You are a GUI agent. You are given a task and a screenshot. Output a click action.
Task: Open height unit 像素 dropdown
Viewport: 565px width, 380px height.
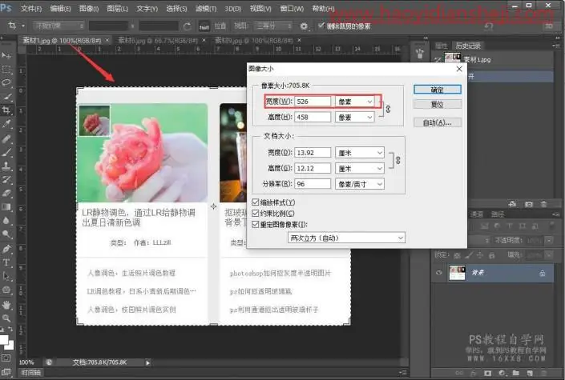[x=354, y=117]
